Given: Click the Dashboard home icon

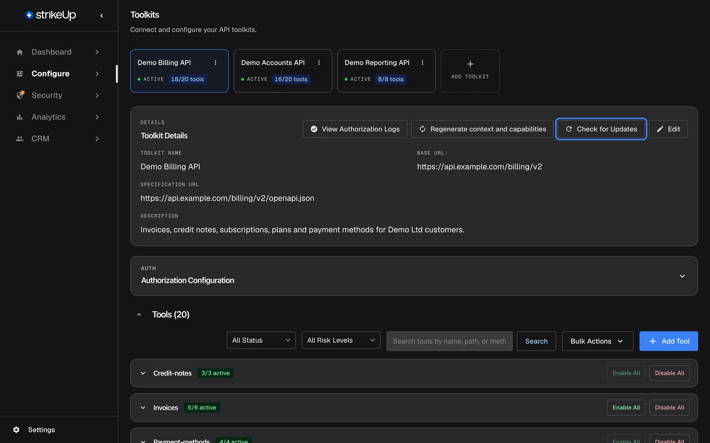Looking at the screenshot, I should [20, 52].
